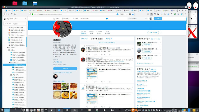Reply to the first tweet
This screenshot has height=112, width=199.
coord(87,55)
